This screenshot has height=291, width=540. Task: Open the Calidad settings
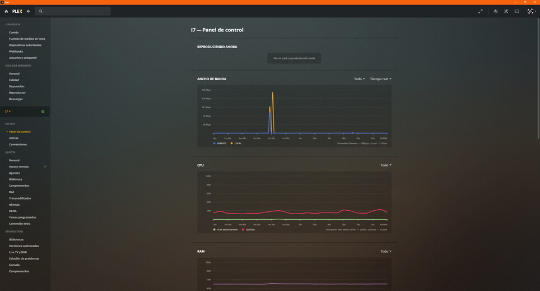click(x=14, y=80)
